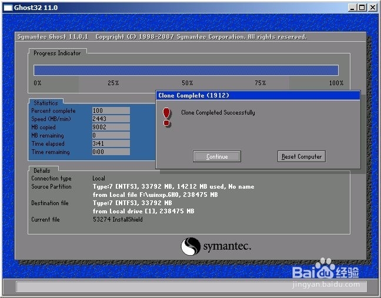Click the 25% progress marker

(113, 83)
